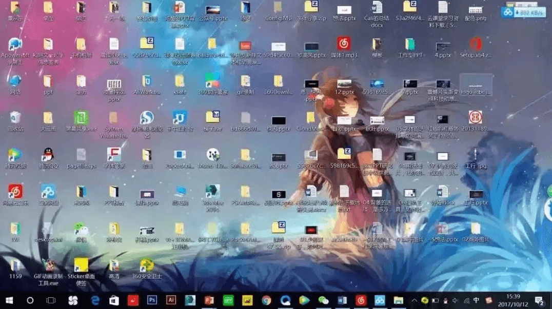Select the 腾讯QQ penguin desktop shortcut
The width and height of the screenshot is (552, 309).
click(x=49, y=155)
